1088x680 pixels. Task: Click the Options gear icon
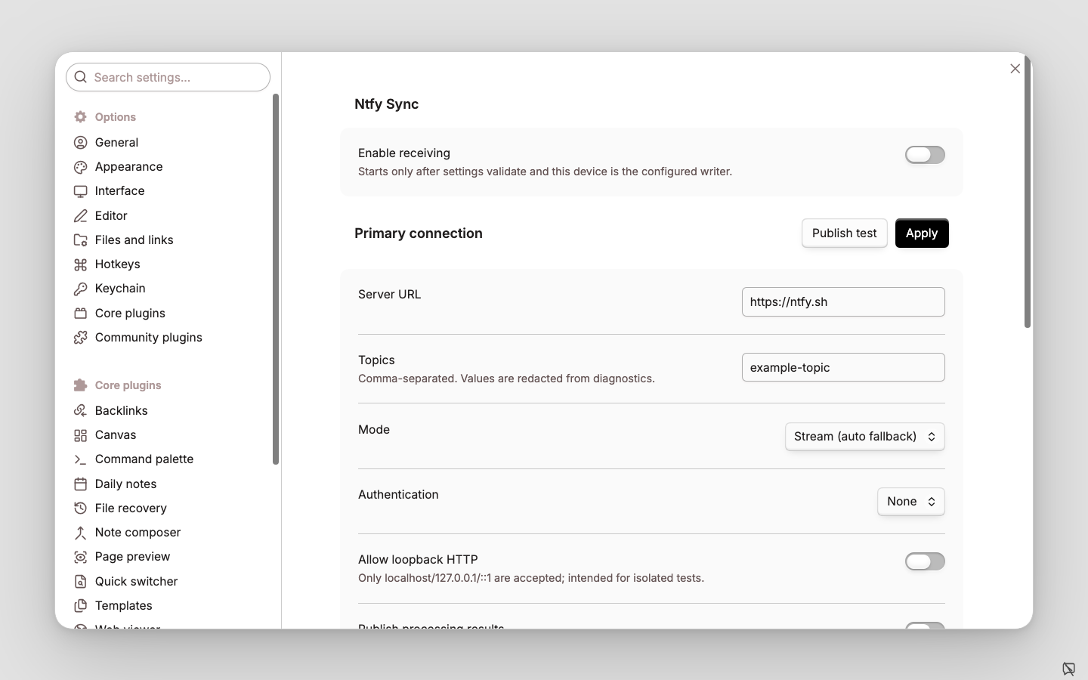pos(81,117)
